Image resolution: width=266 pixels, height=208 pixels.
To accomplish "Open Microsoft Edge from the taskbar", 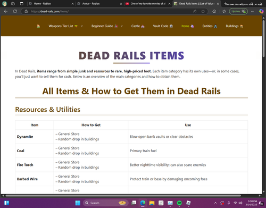I will [143, 203].
